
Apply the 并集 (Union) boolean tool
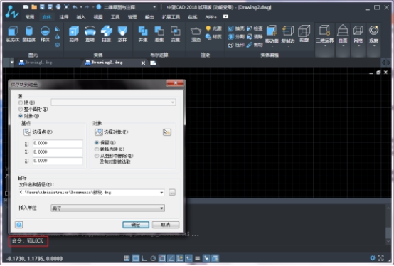coord(143,34)
